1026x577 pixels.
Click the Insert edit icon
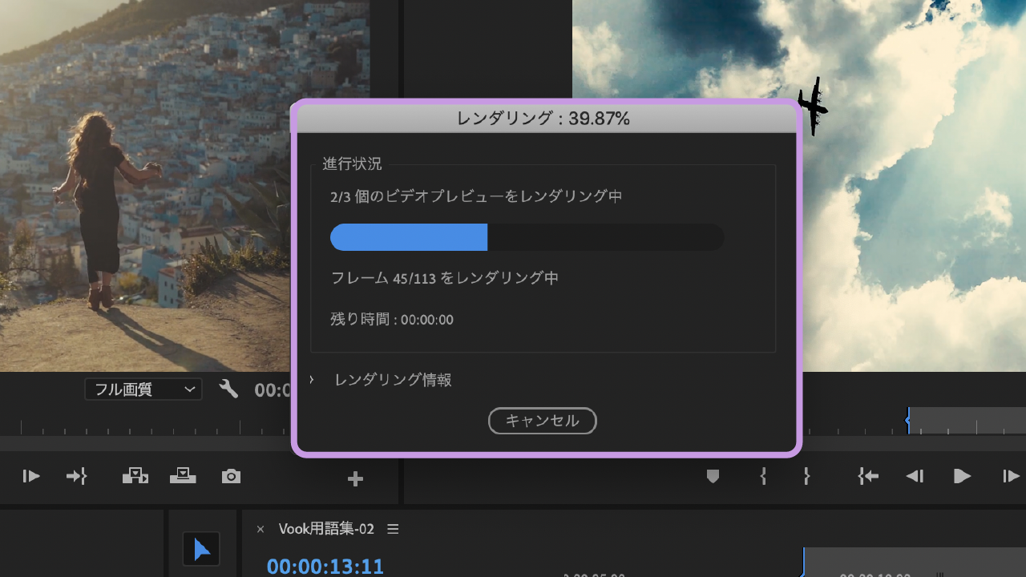(x=135, y=476)
